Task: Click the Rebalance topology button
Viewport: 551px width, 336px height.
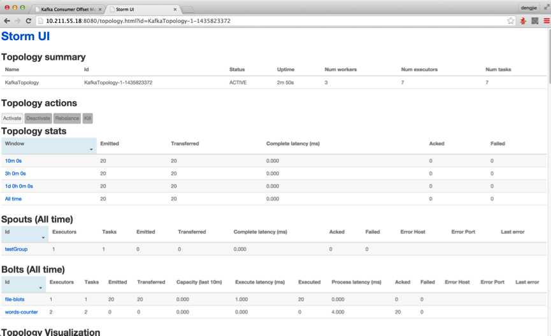Action: tap(67, 118)
